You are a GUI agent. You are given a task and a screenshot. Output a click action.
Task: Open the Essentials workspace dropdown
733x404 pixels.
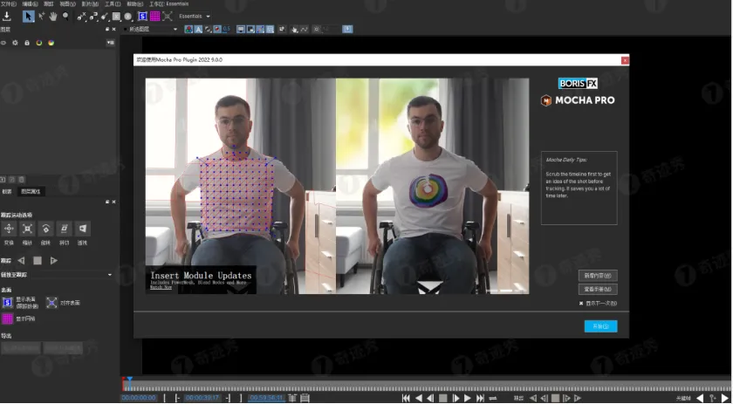click(x=194, y=17)
